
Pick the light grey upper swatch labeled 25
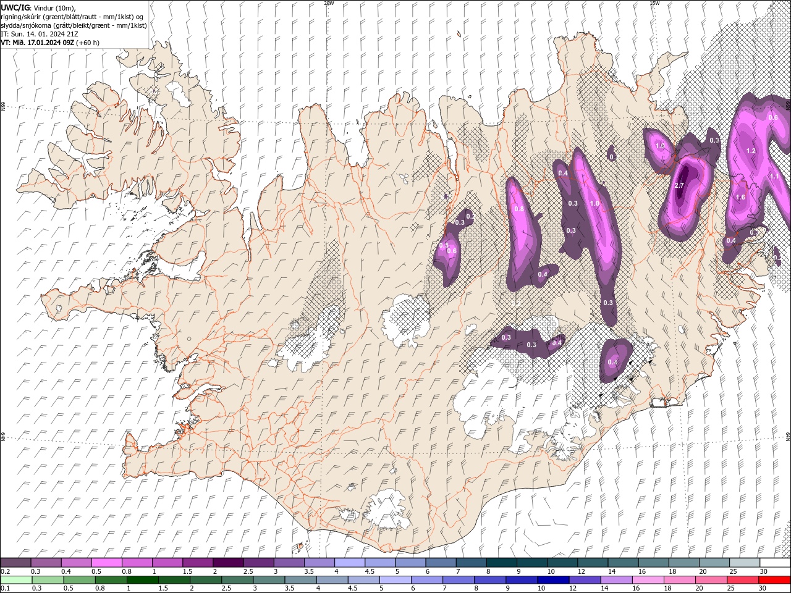pos(744,563)
